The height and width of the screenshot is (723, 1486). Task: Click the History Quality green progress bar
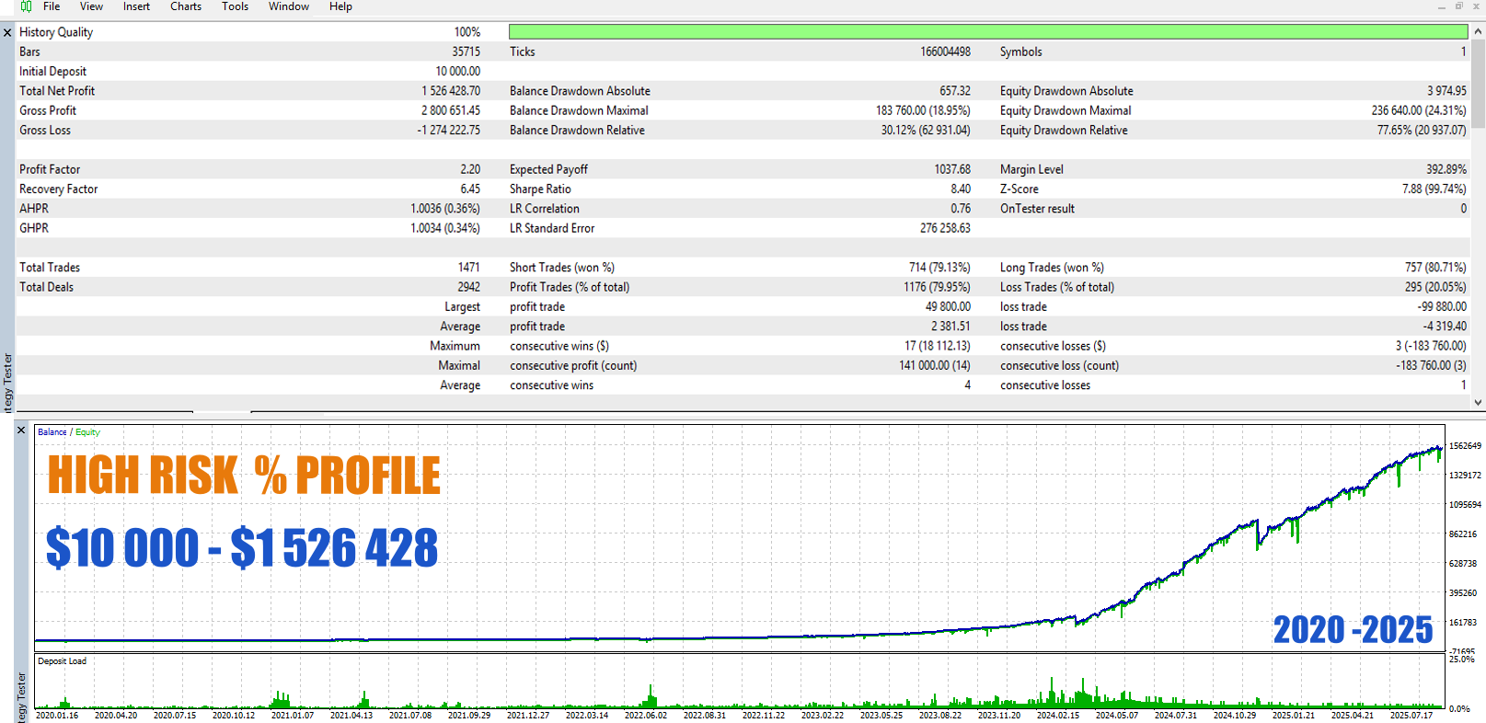pyautogui.click(x=988, y=32)
